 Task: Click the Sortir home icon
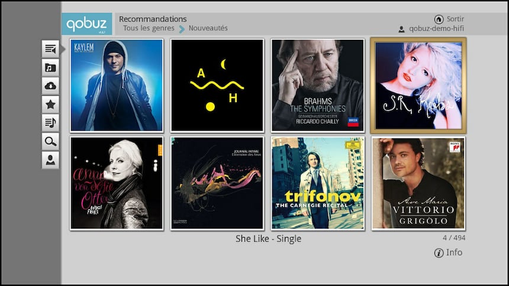click(x=439, y=19)
